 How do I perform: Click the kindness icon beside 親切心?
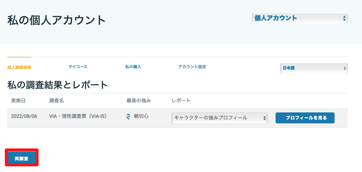(x=128, y=116)
